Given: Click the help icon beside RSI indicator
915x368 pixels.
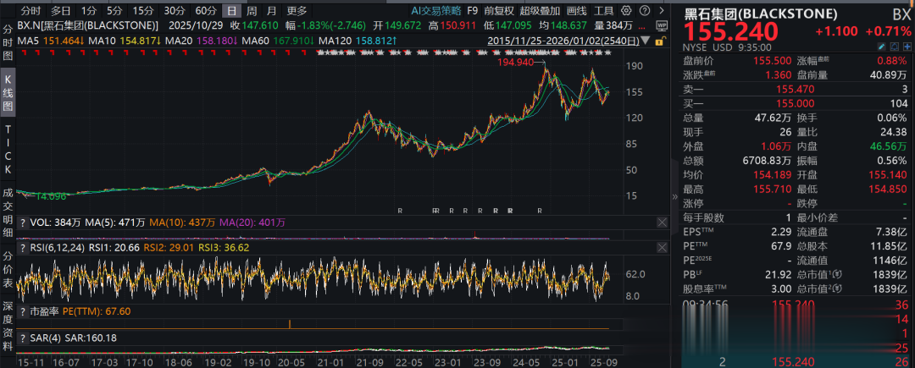Looking at the screenshot, I should click(23, 248).
